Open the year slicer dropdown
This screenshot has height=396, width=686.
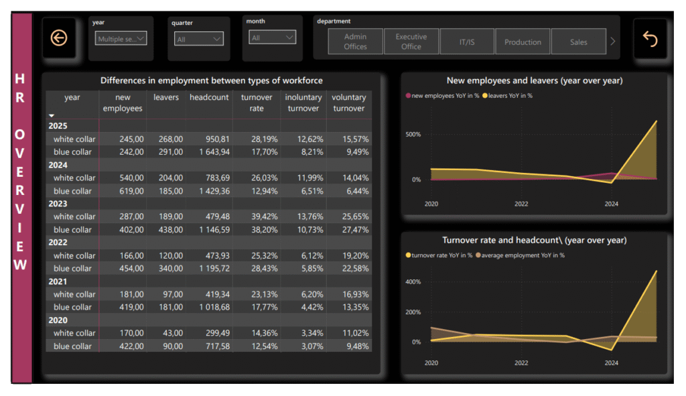coord(141,39)
